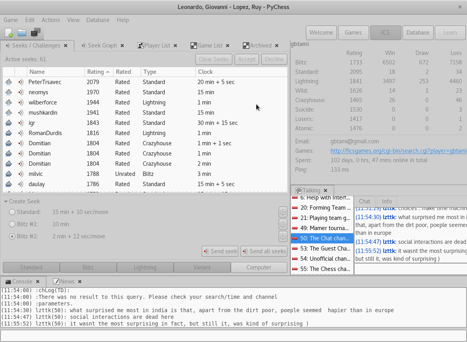Select the Blitz #1 10 min radio button
467x342 pixels.
(12, 224)
